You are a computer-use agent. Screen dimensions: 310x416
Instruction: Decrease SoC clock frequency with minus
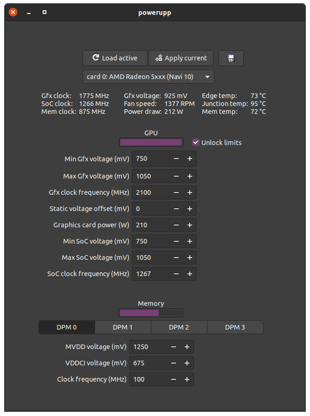tap(176, 274)
